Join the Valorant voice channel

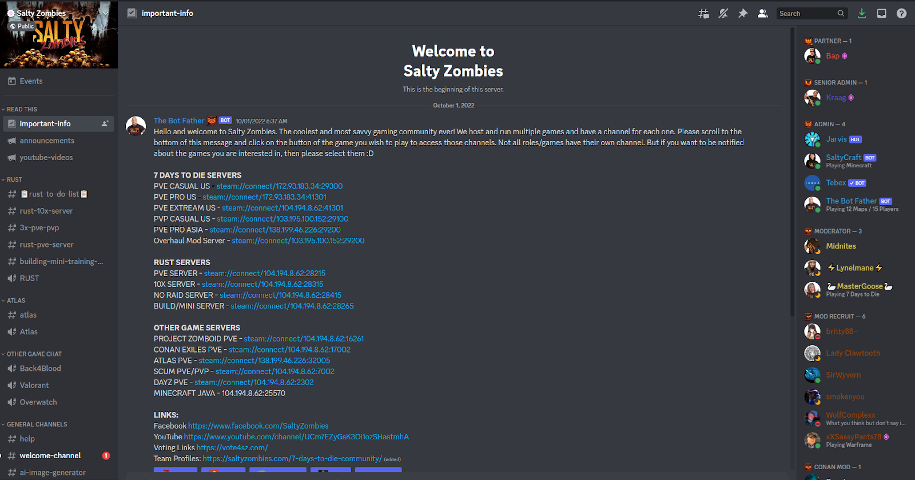click(59, 385)
